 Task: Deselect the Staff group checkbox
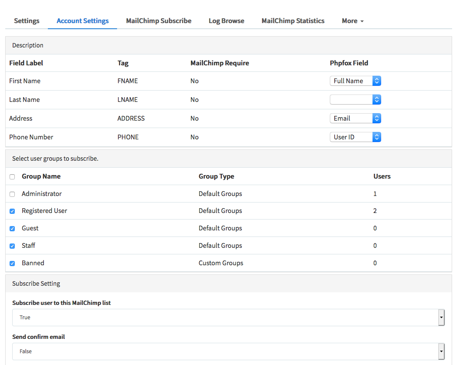pos(12,246)
